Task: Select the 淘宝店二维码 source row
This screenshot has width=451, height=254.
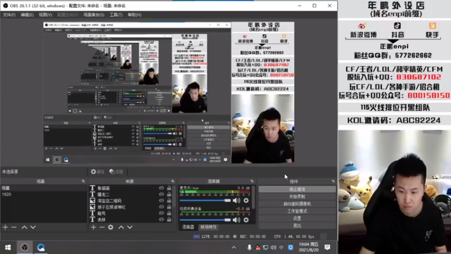Action: click(131, 200)
